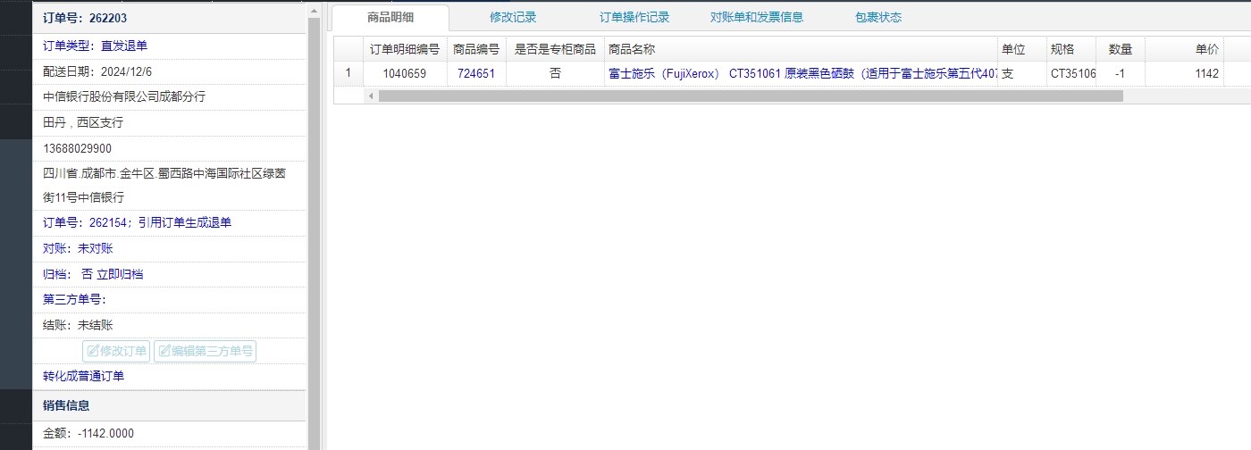Viewport: 1251px width, 450px height.
Task: Click the 订单号：262203 heading
Action: point(84,17)
